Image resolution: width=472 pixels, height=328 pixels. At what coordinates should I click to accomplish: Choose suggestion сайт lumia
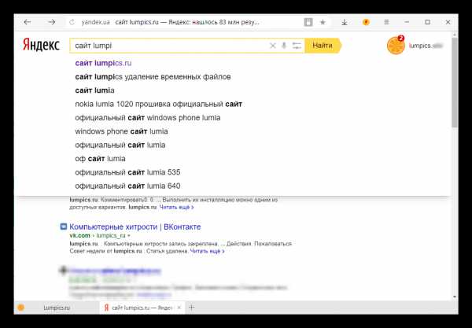[x=94, y=90]
